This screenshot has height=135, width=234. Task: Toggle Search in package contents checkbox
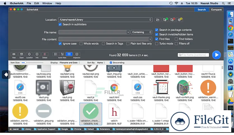156,30
